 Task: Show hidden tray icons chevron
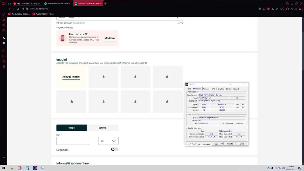(268, 168)
